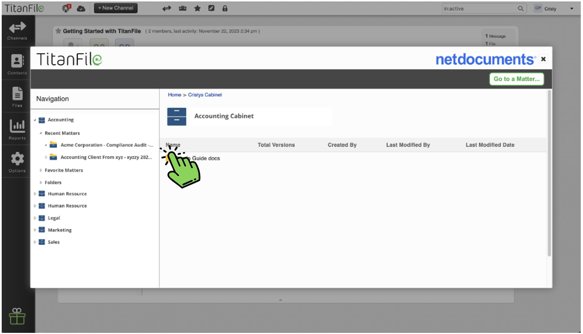The image size is (583, 334).
Task: Click the gift box icon in sidebar
Action: point(17,316)
